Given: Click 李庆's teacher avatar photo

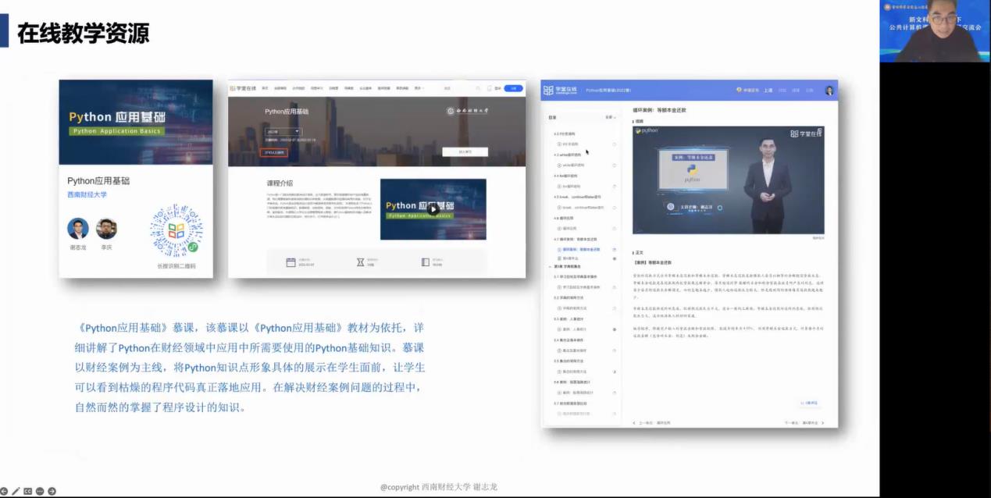Looking at the screenshot, I should [x=106, y=229].
